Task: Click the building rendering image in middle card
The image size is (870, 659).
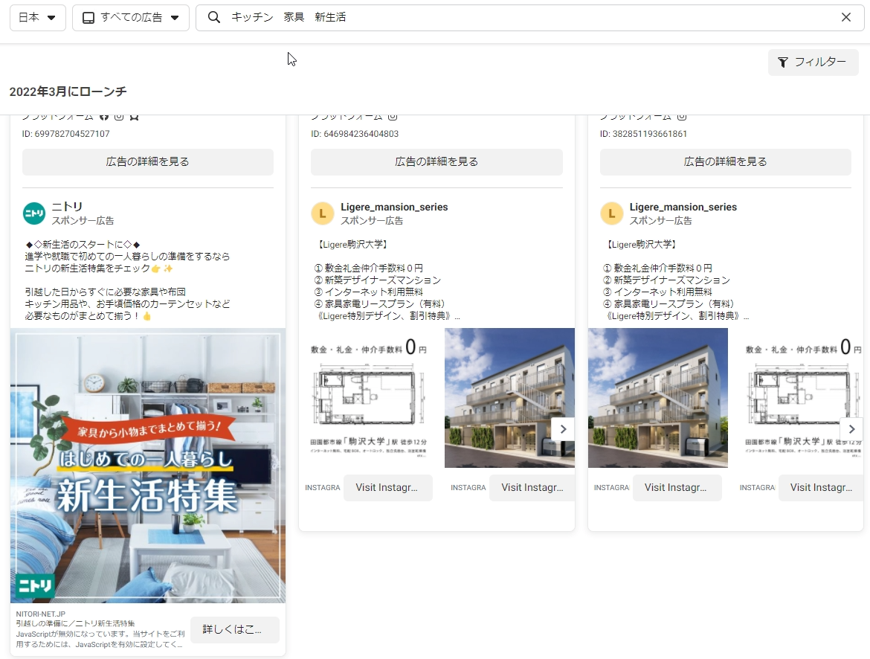Action: pyautogui.click(x=509, y=398)
